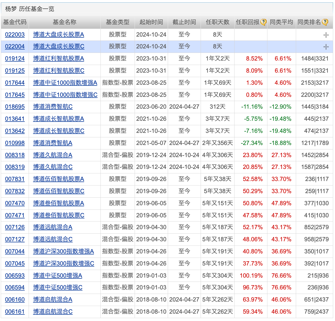Screen dimensions: 335x321
Task: Click the 基金类型 column header
Action: (118, 22)
